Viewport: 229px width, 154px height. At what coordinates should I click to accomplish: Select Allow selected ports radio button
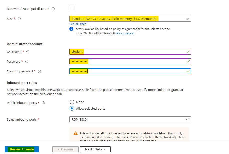click(72, 108)
